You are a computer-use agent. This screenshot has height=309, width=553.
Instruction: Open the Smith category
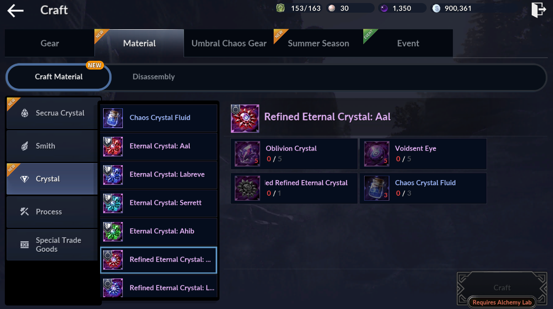pos(52,146)
